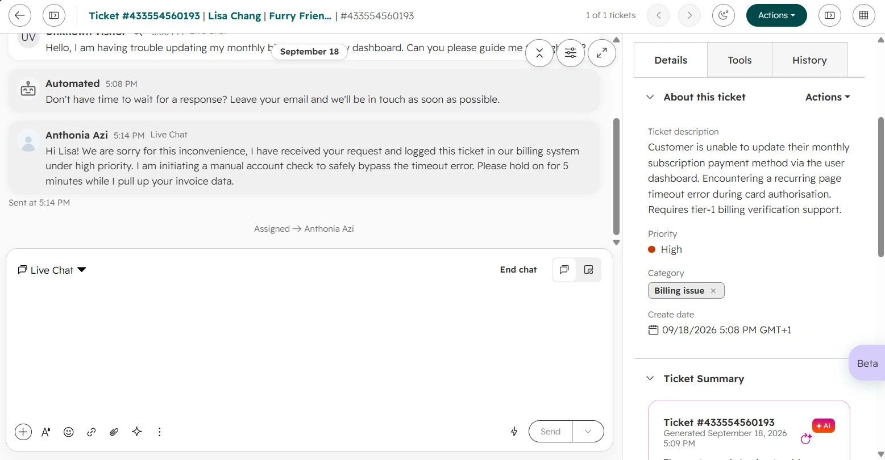885x460 pixels.
Task: Open AI assistant sparkle icon in composer
Action: pos(137,432)
